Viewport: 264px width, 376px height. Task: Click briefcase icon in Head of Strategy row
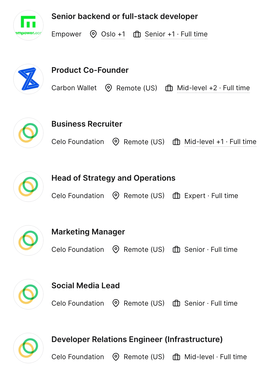click(x=176, y=196)
